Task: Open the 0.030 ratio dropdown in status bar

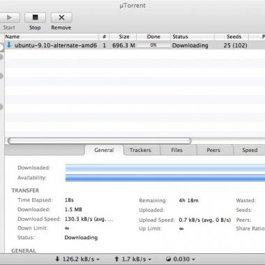Action: (x=181, y=259)
